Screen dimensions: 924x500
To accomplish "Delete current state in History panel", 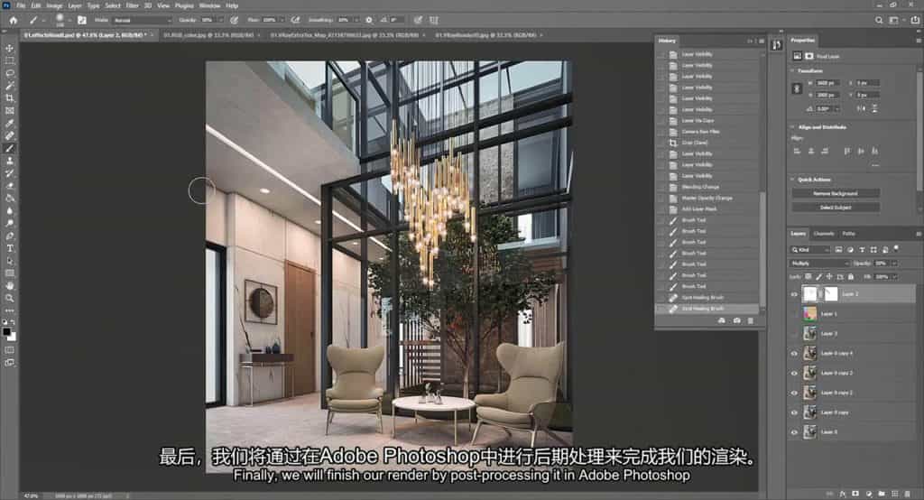I will point(750,320).
